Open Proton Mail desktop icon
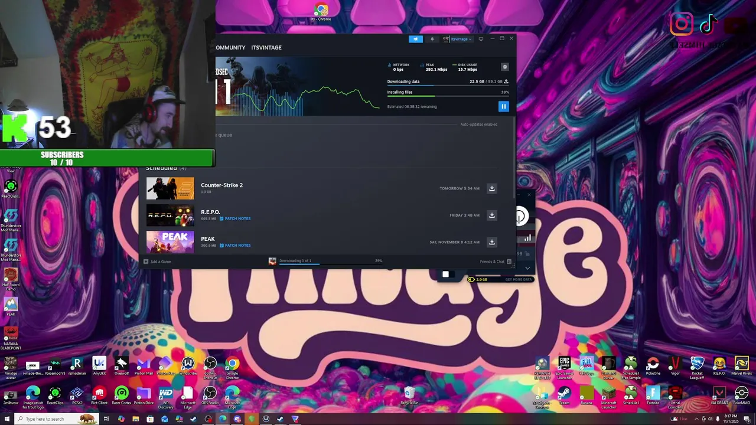Viewport: 756px width, 425px height. pos(144,367)
